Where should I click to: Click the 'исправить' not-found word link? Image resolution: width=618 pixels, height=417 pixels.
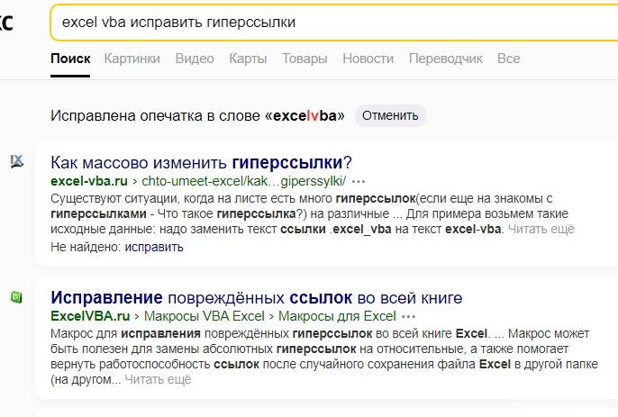point(154,247)
